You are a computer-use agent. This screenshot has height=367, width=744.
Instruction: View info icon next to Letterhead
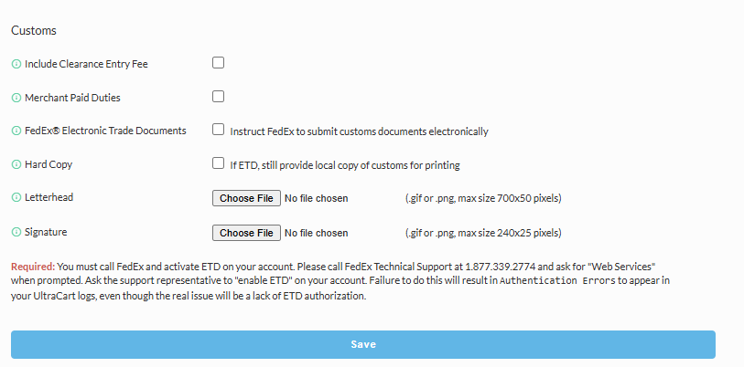click(16, 197)
